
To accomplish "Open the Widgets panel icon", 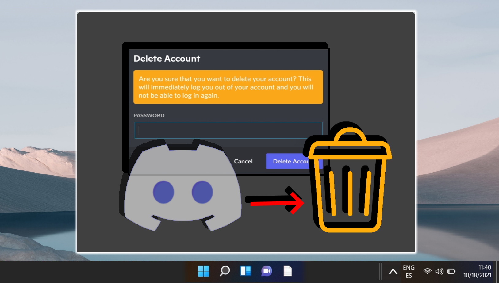I will click(246, 271).
